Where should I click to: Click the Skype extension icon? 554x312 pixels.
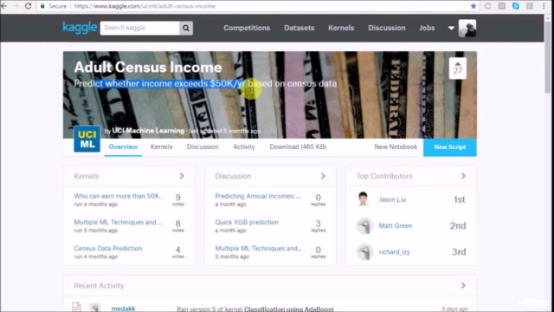pyautogui.click(x=516, y=6)
